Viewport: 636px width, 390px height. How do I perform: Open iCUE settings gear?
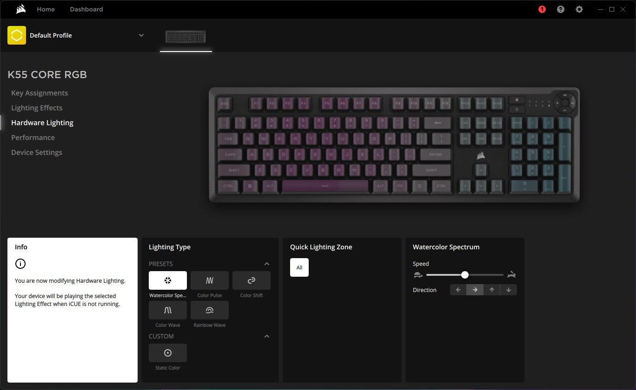click(579, 9)
